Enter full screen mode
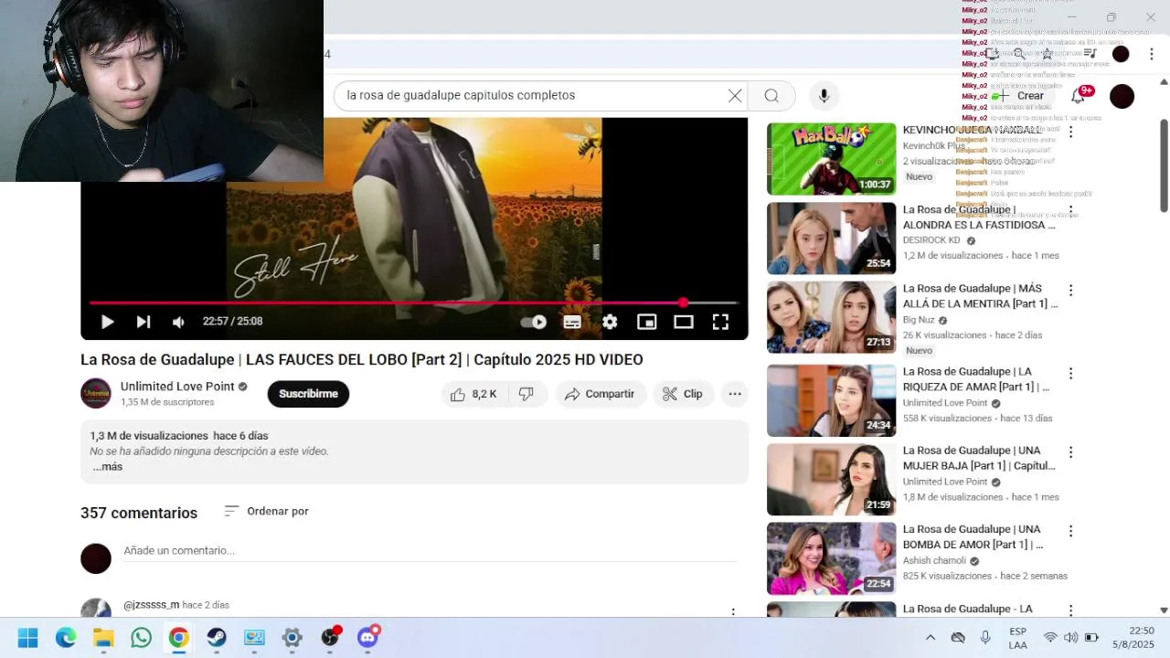Screen dimensions: 1170x658 coord(720,322)
